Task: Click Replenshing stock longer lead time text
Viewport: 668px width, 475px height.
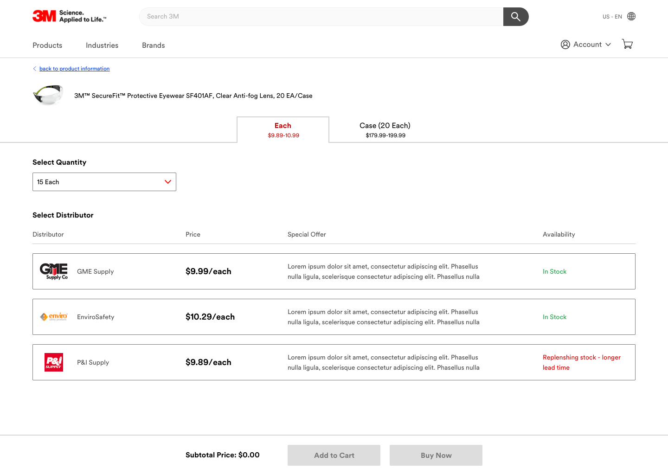Action: (582, 362)
